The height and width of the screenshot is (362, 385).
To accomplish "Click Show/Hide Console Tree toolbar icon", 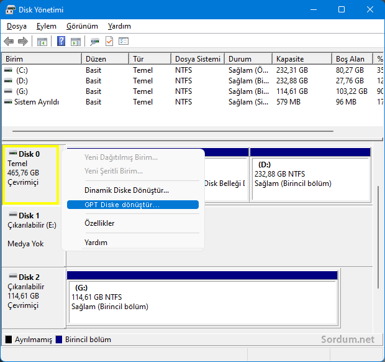I will pyautogui.click(x=42, y=42).
